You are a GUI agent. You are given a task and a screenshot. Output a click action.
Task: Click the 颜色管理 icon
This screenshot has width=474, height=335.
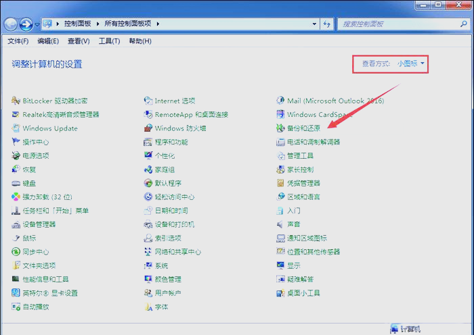click(149, 279)
